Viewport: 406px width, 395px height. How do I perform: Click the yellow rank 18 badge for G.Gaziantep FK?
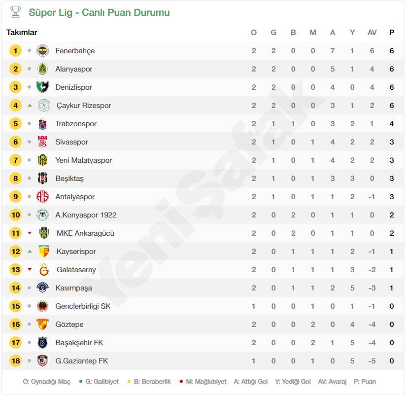tap(16, 361)
